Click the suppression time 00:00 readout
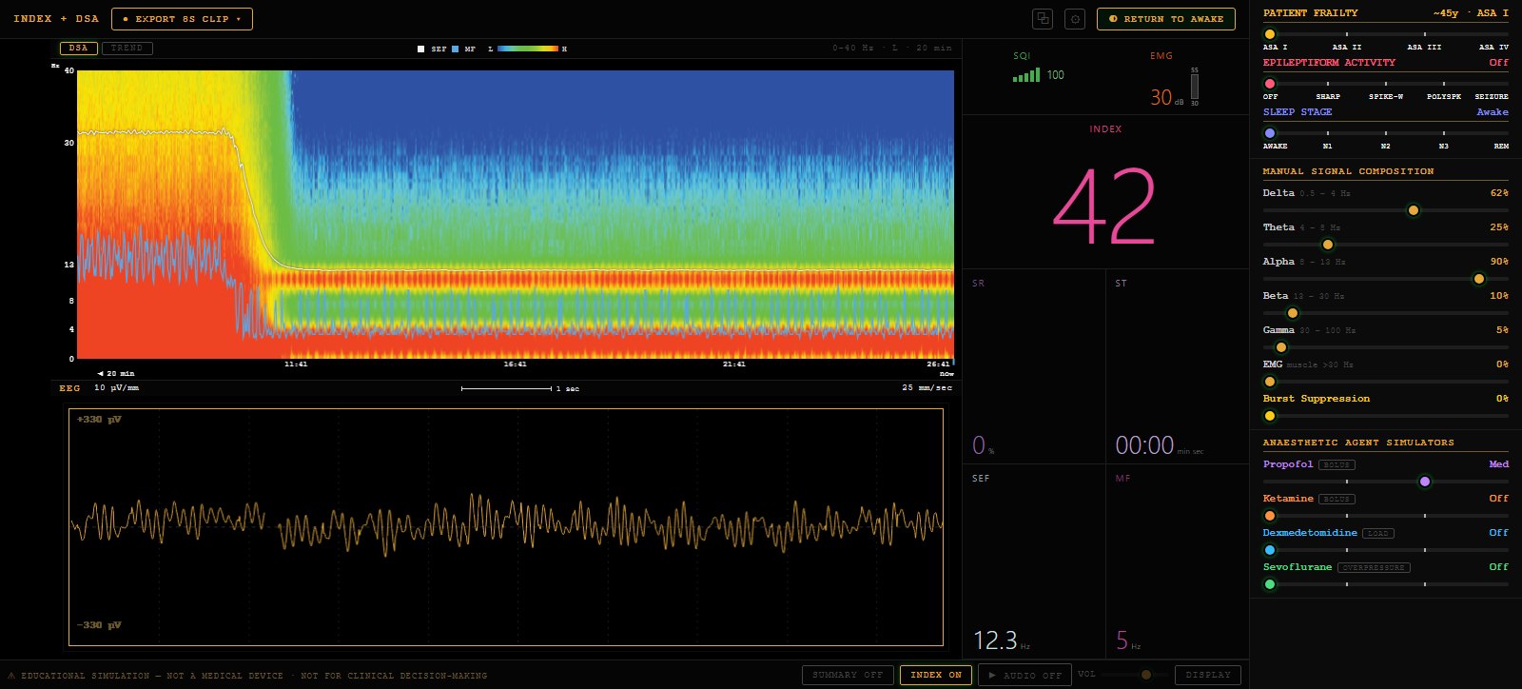 coord(1144,445)
